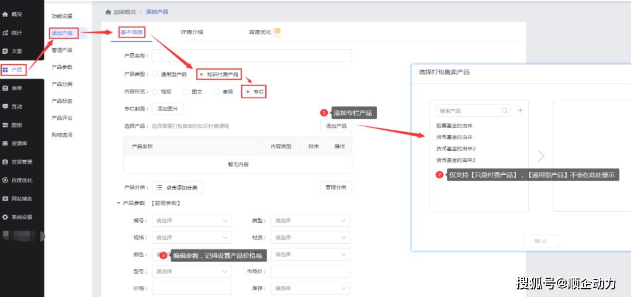The image size is (631, 297).
Task: Open 功能设置 submenu item
Action: 62,16
